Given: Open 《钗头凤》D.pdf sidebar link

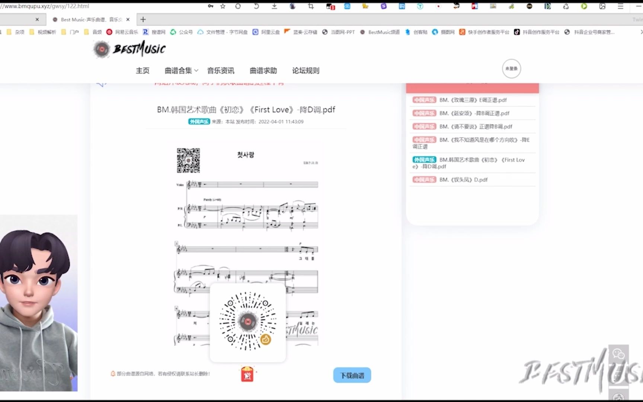Looking at the screenshot, I should click(x=463, y=180).
